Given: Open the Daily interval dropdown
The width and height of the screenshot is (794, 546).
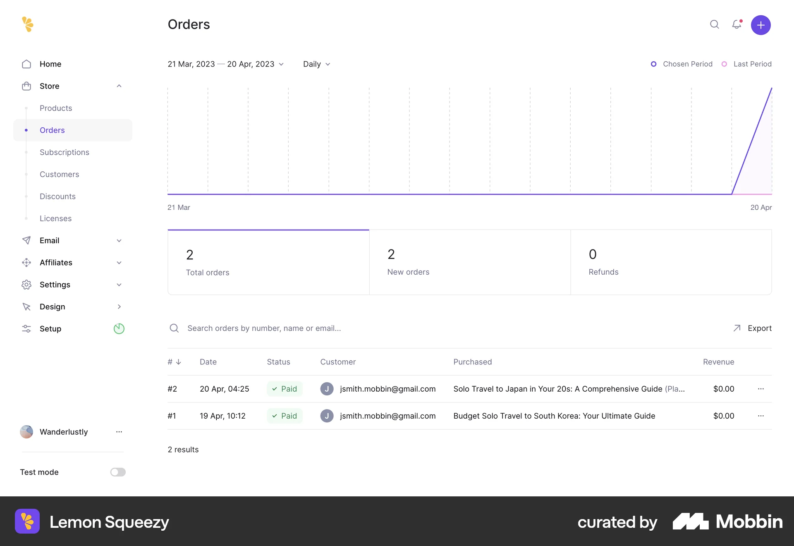Looking at the screenshot, I should click(316, 64).
